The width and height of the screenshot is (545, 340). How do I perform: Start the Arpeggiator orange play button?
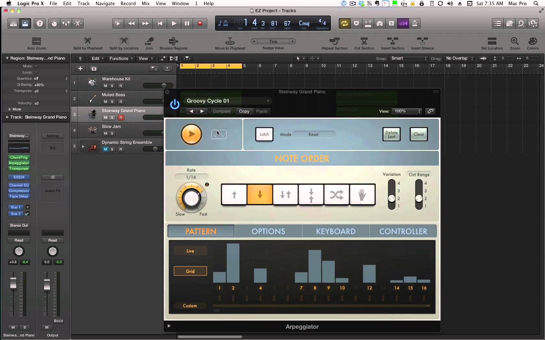tap(191, 134)
